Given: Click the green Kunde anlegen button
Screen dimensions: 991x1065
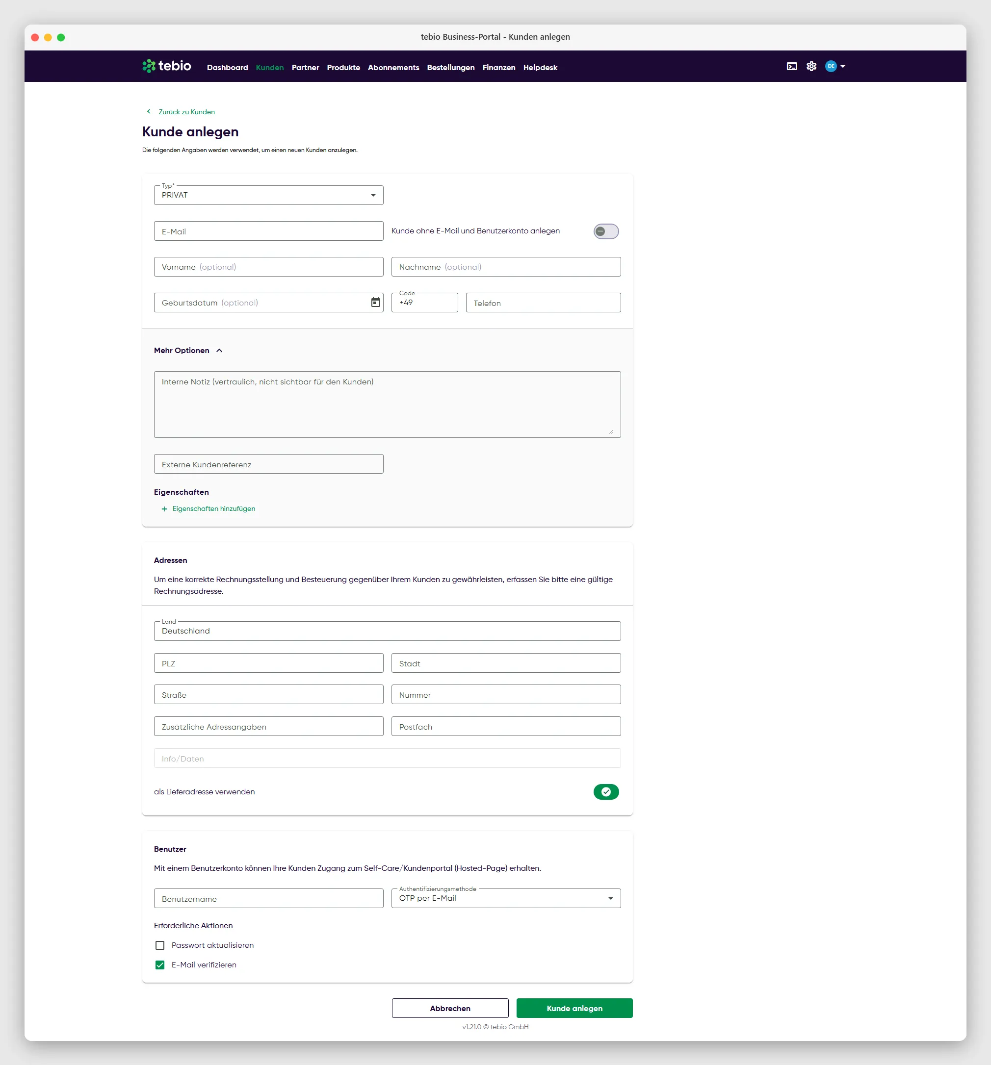Looking at the screenshot, I should [574, 1008].
